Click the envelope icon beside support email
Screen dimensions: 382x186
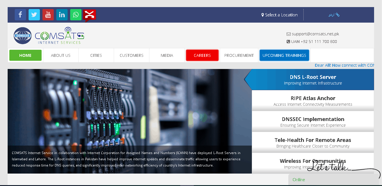(289, 34)
